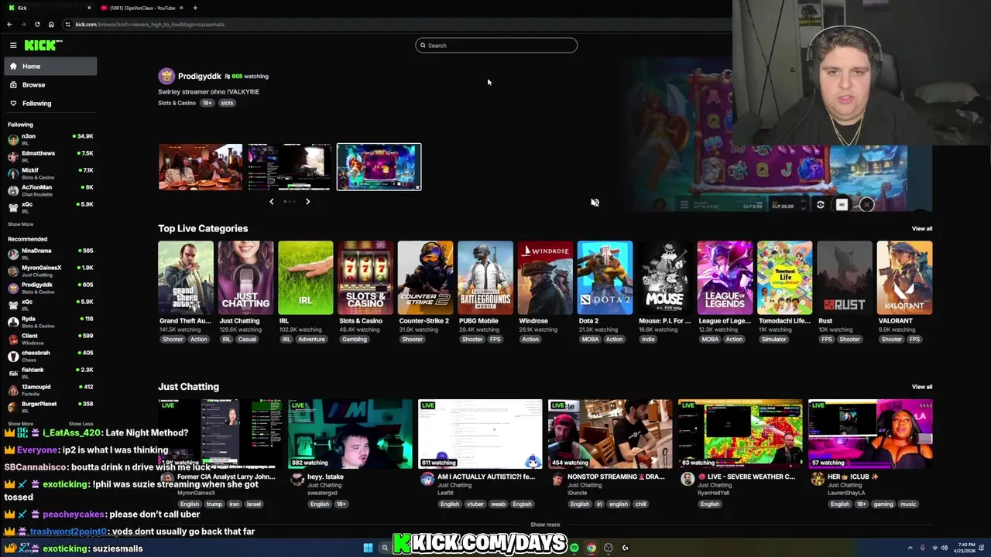Screen dimensions: 991x557
Task: Click the Gambling tag under Slots & Casino
Action: tap(355, 340)
